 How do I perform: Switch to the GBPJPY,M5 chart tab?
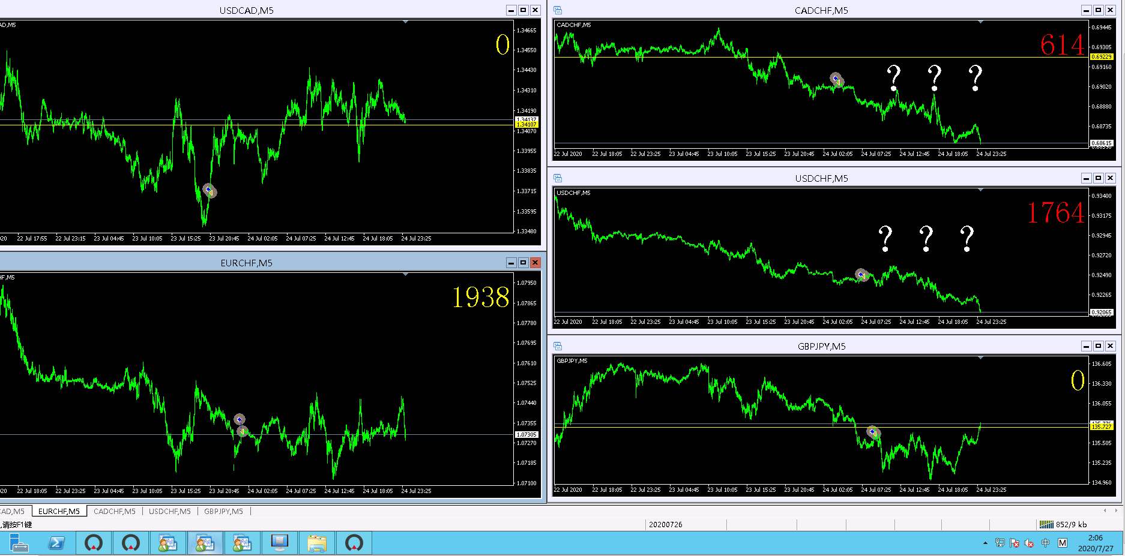click(224, 511)
